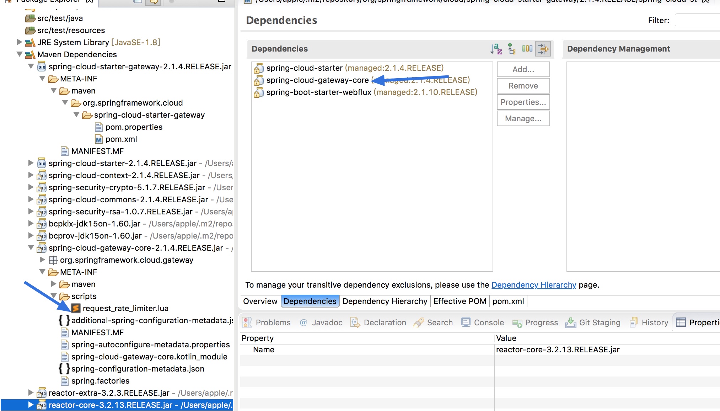The width and height of the screenshot is (720, 411).
Task: Click the Add... dependency button
Action: (523, 69)
